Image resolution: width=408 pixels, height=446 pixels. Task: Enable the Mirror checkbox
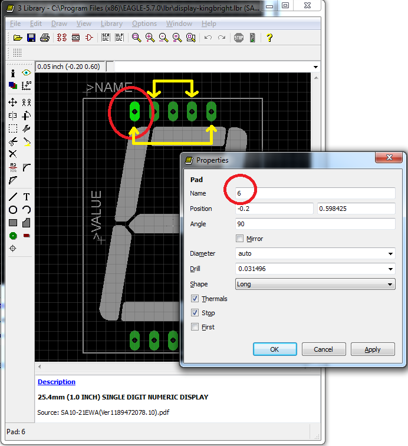click(239, 239)
